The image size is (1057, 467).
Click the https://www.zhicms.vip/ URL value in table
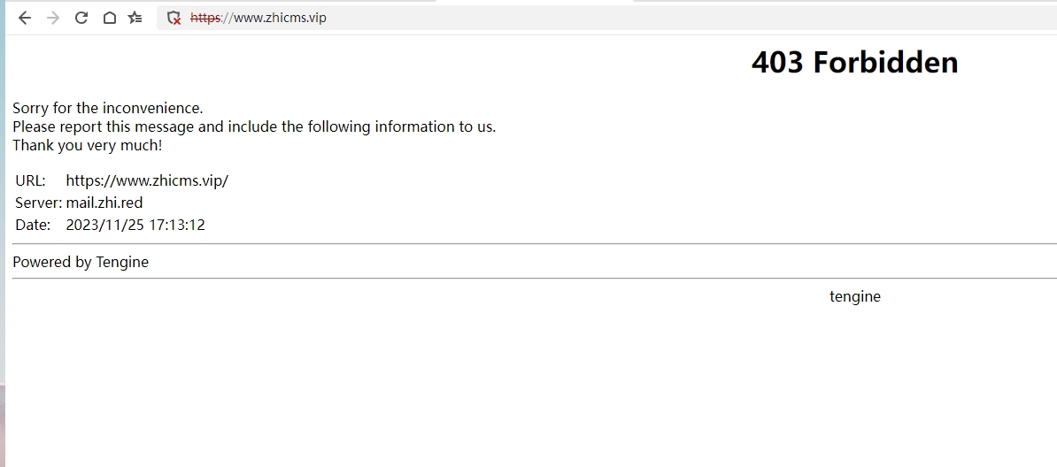pos(147,180)
